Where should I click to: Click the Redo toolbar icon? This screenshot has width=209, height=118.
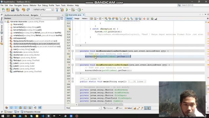coord(28,10)
